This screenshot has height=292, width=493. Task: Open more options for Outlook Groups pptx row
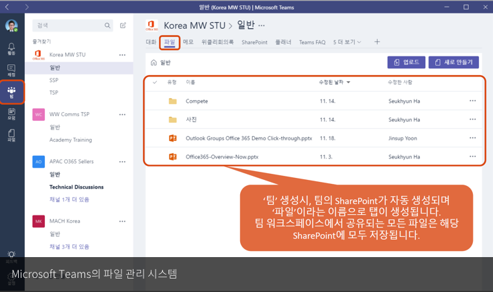coord(473,138)
